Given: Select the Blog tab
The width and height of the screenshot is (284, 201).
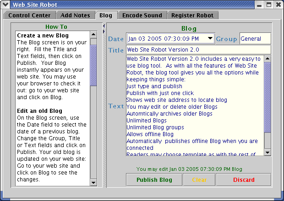Looking at the screenshot, I should (x=106, y=16).
